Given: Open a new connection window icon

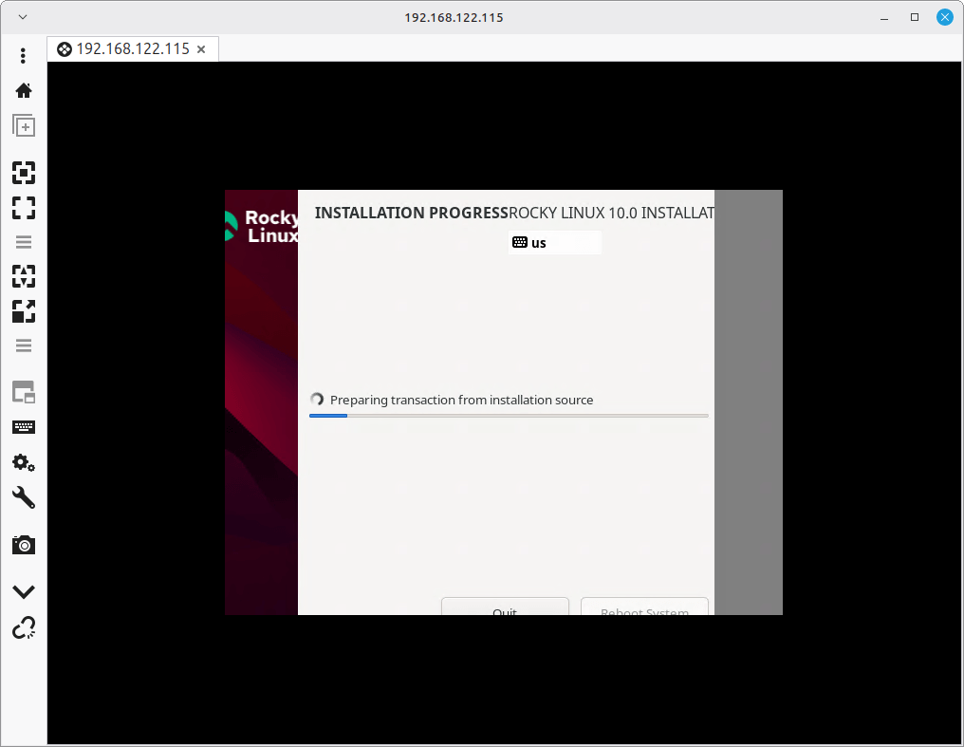Looking at the screenshot, I should pyautogui.click(x=24, y=125).
